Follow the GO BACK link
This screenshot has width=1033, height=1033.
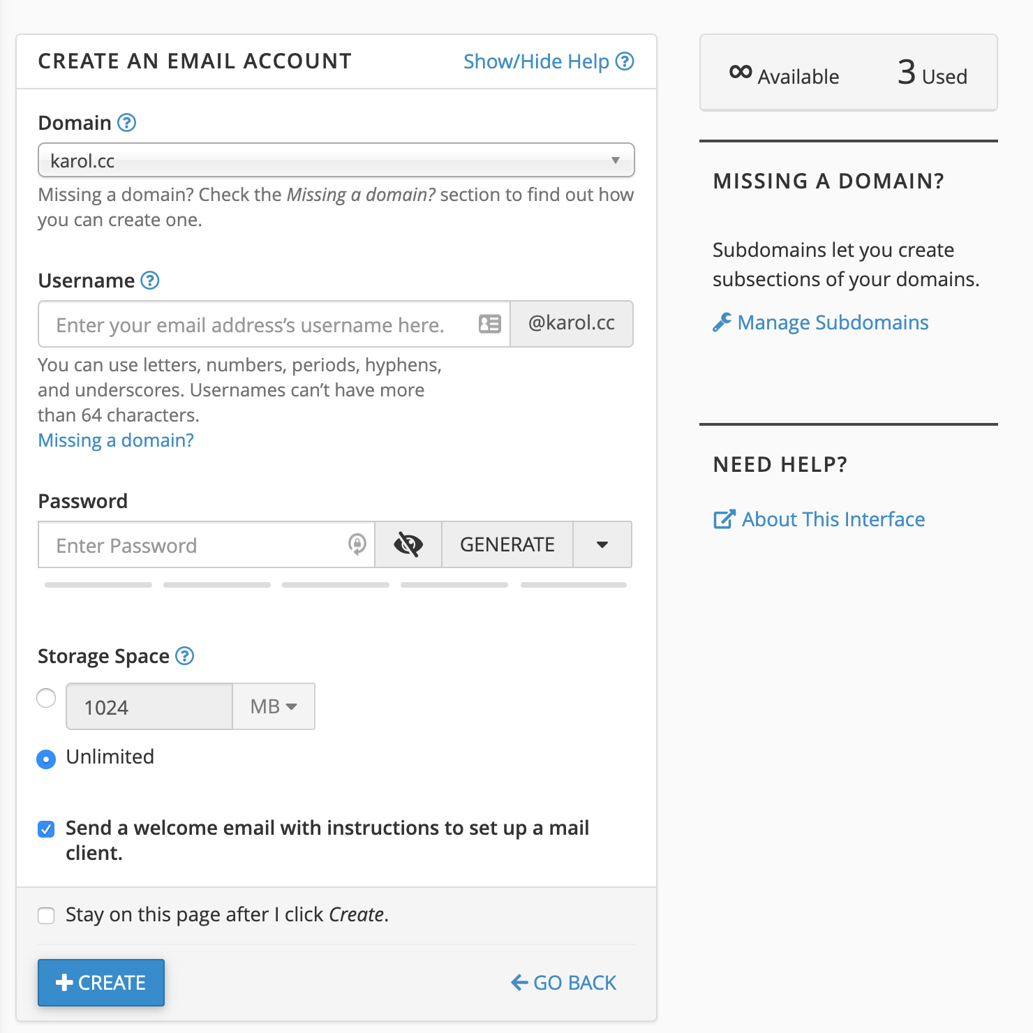pyautogui.click(x=563, y=982)
